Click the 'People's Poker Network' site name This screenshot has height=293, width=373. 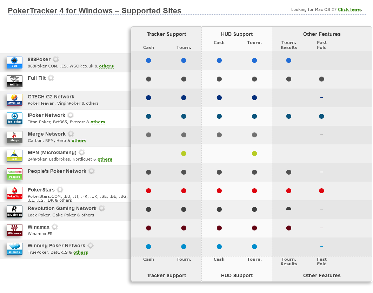click(57, 171)
